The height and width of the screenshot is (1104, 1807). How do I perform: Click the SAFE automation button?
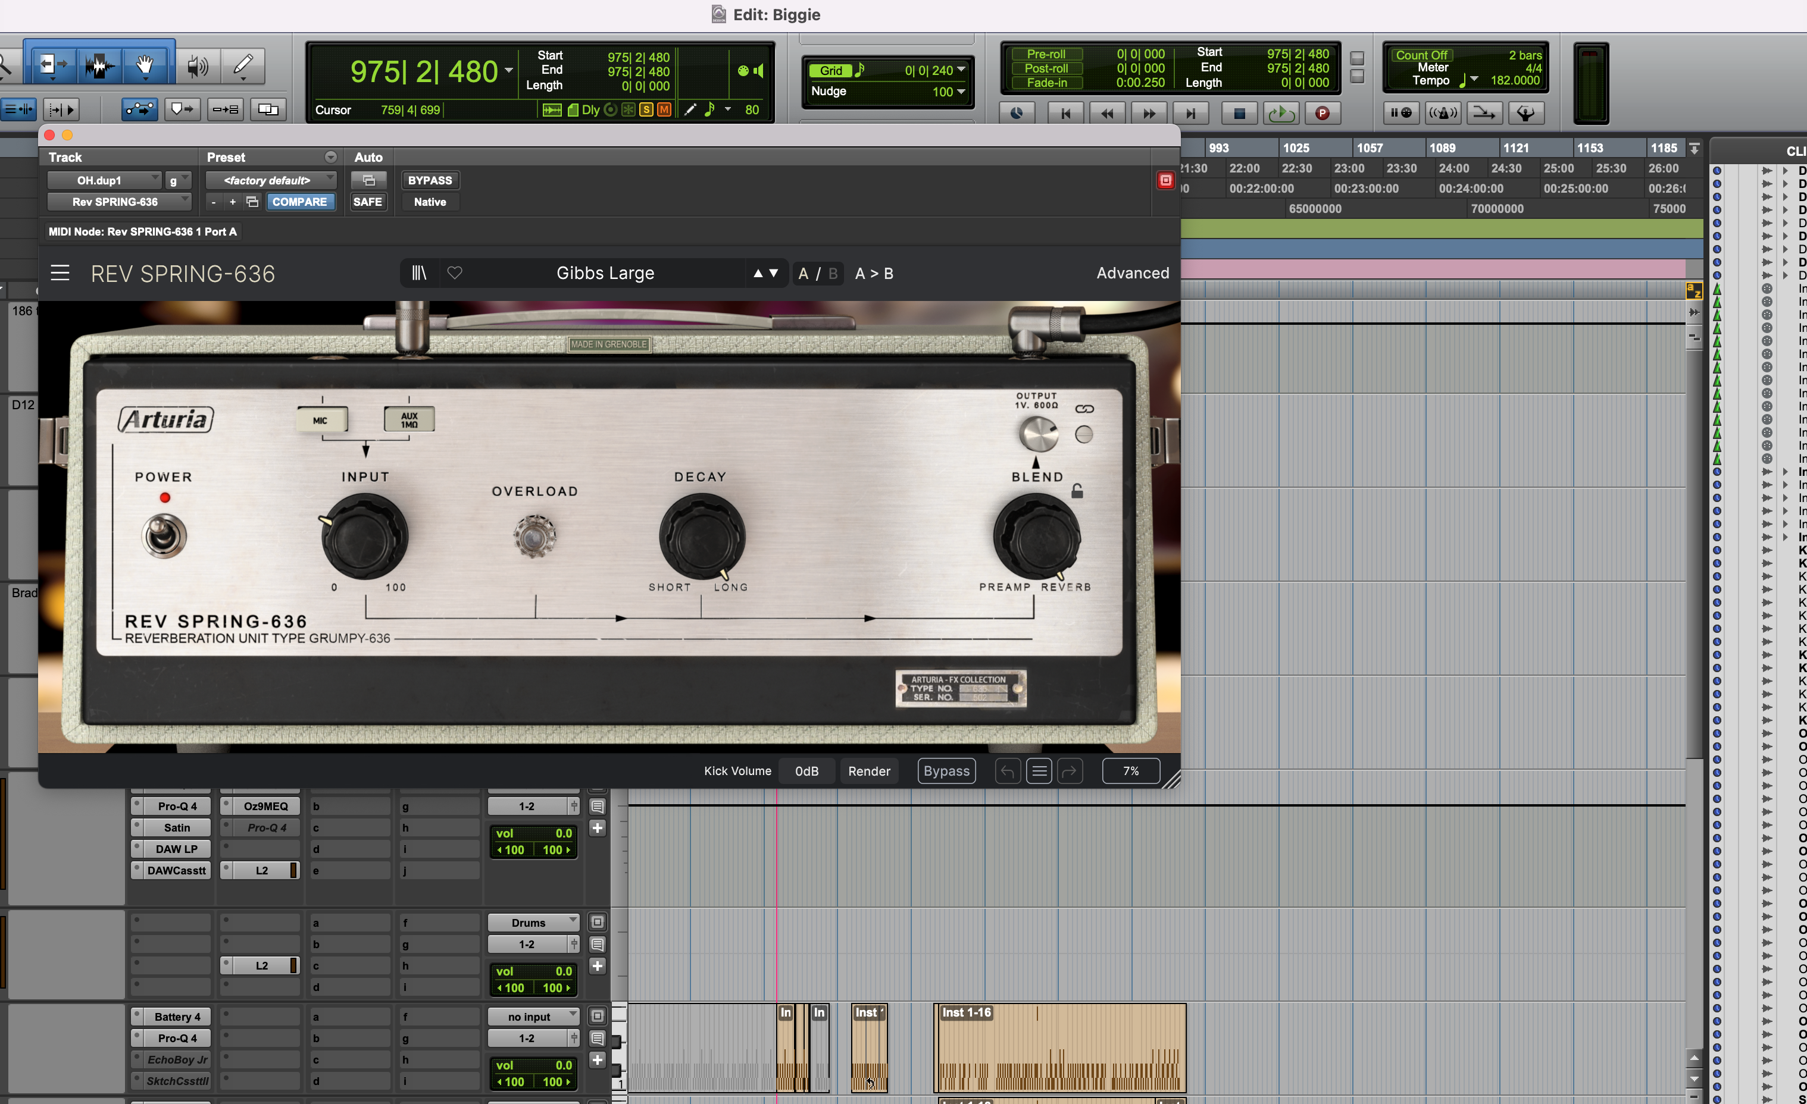point(367,202)
